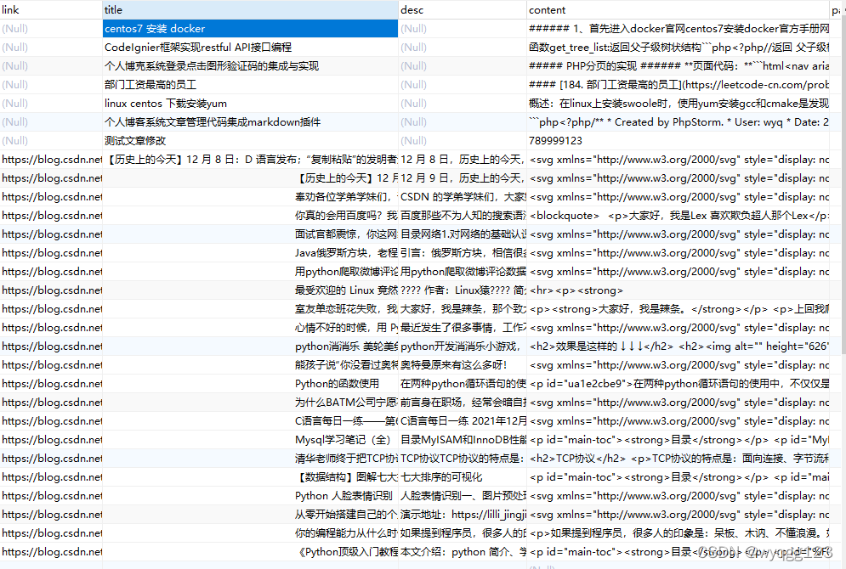Select title cell 'Mysql学习笔记（全）'
This screenshot has width=846, height=569.
(x=250, y=440)
